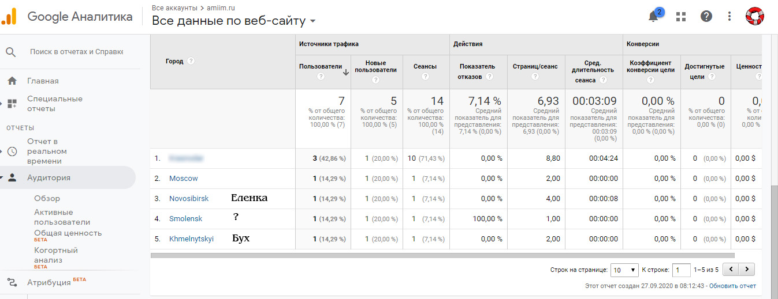Click the search magnifier icon in sidebar
Image resolution: width=778 pixels, height=299 pixels.
pyautogui.click(x=11, y=52)
